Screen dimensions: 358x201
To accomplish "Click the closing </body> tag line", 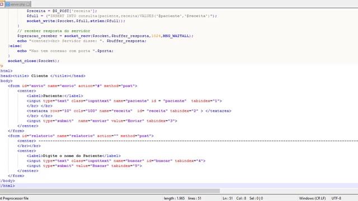I will pos(7,181).
